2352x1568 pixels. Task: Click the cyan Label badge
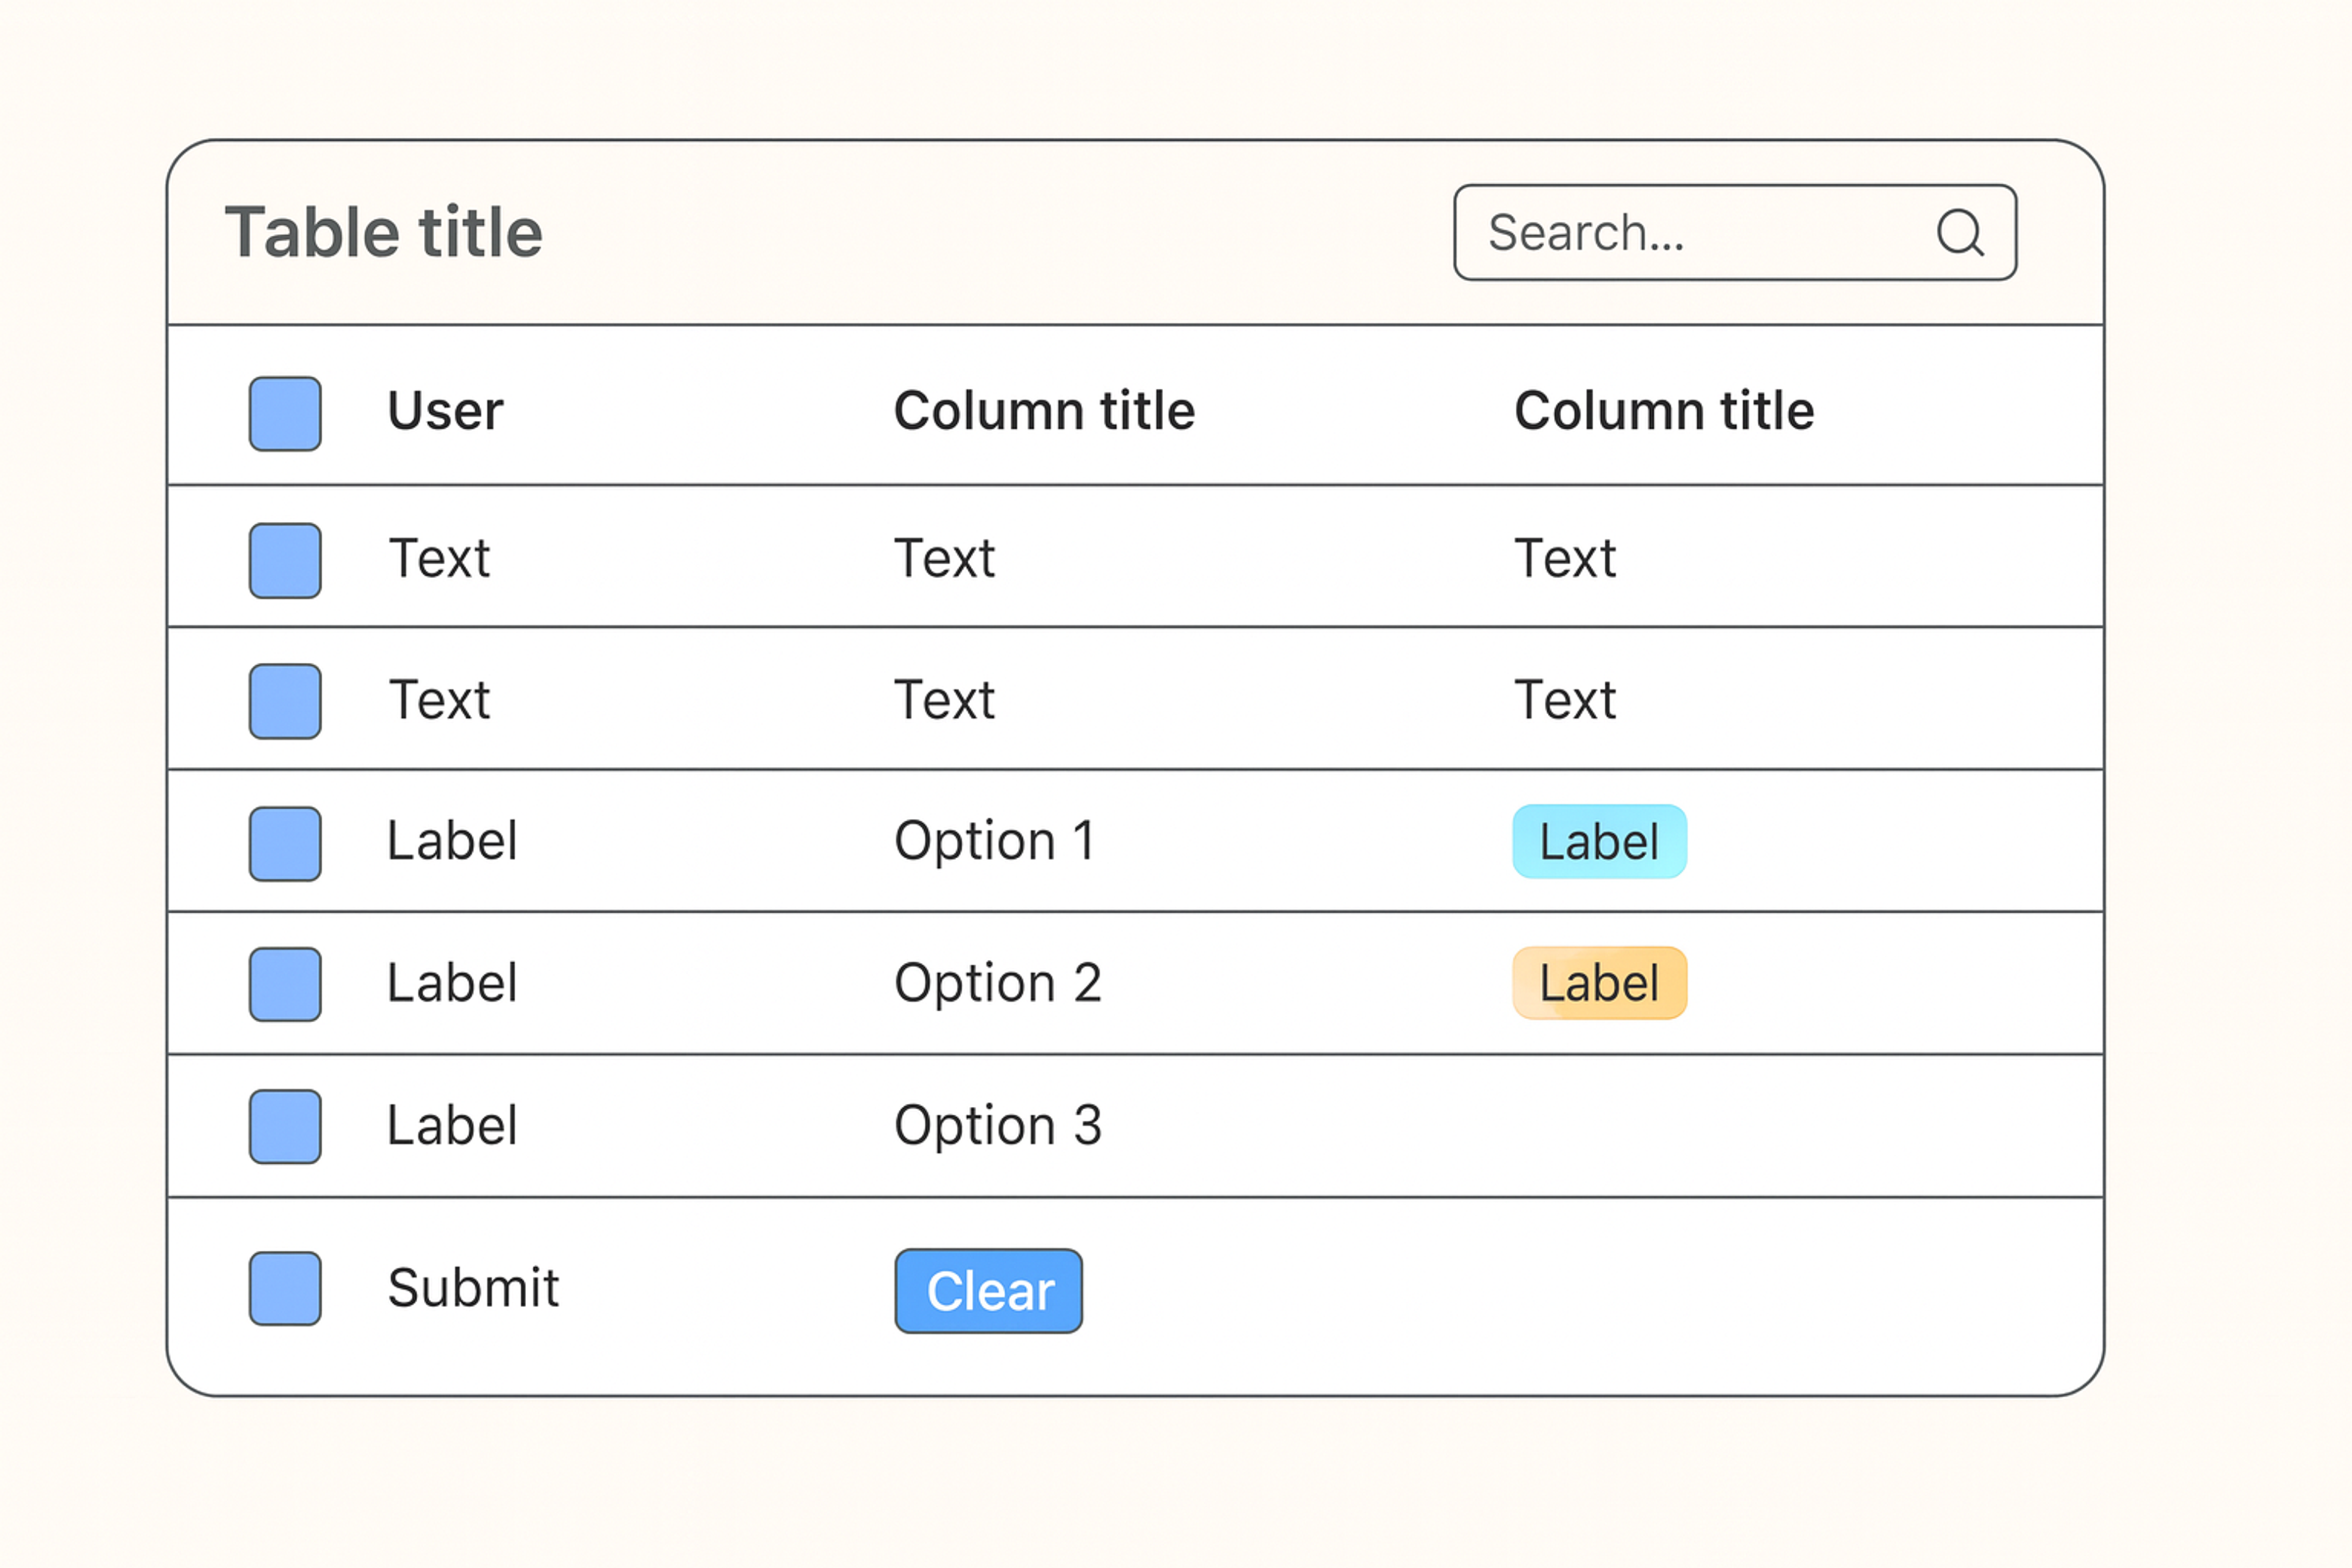coord(1599,841)
